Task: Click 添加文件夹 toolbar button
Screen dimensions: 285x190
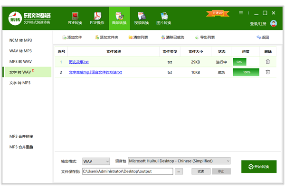Action: [106, 37]
